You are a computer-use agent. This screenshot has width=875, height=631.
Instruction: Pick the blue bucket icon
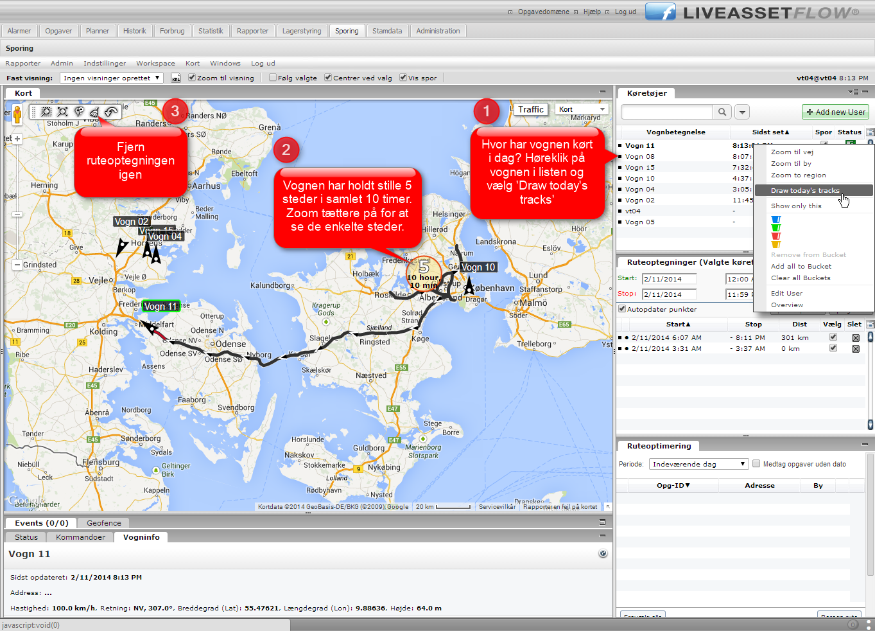pyautogui.click(x=775, y=220)
